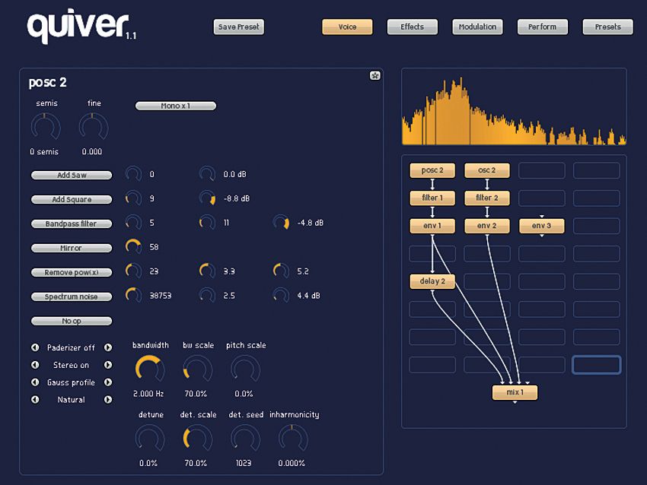The height and width of the screenshot is (485, 647).
Task: Click the Spectrum noise 4.4 dB knob
Action: point(281,296)
